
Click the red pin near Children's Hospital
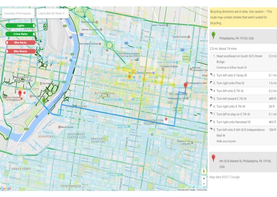pyautogui.click(x=20, y=94)
